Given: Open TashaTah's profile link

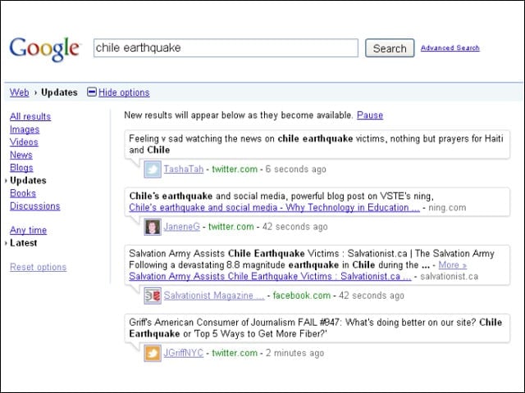Looking at the screenshot, I should (184, 169).
